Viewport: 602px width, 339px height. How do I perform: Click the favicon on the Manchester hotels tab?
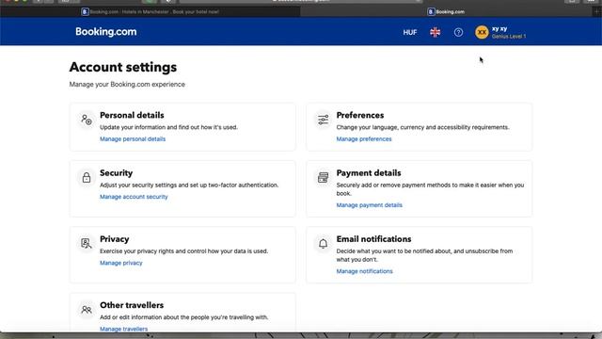[x=85, y=12]
